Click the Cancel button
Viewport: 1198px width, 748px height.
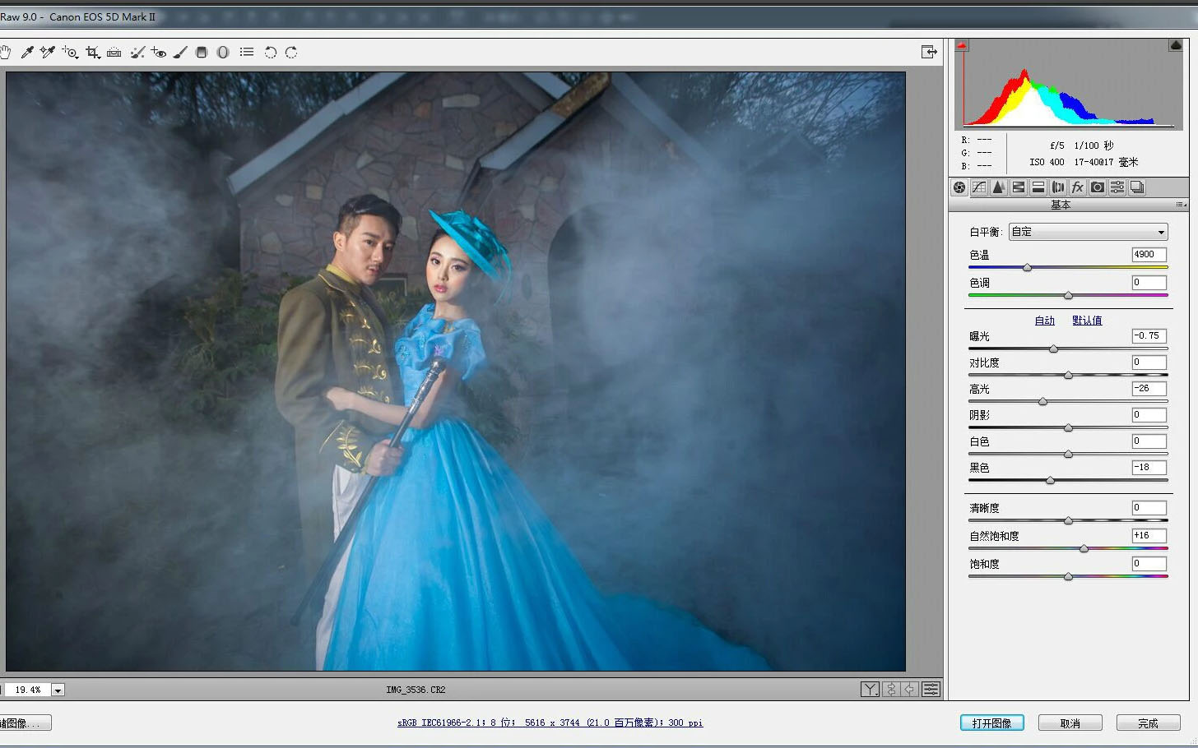tap(1070, 723)
